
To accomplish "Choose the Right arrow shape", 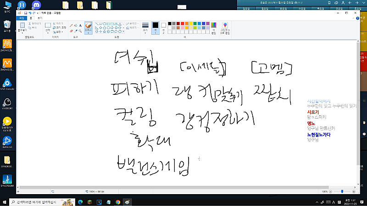I will pyautogui.click(x=112, y=28).
